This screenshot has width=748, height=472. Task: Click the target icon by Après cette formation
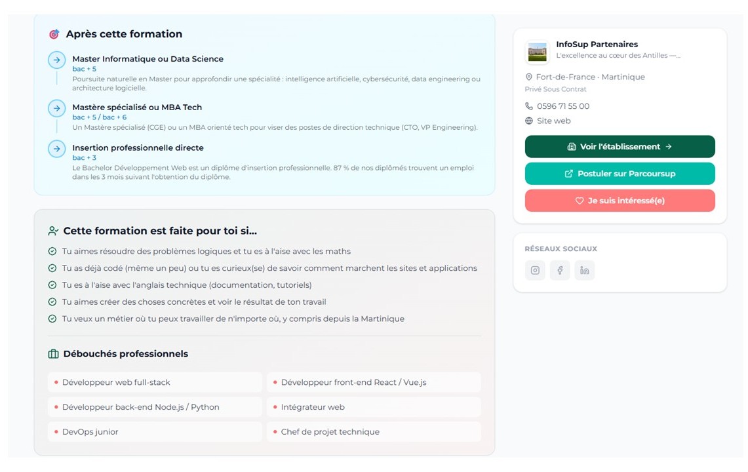[x=54, y=34]
